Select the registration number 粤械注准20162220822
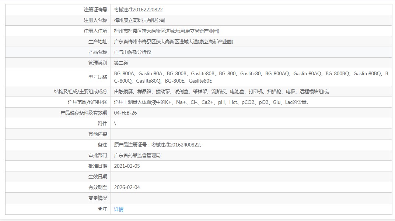The height and width of the screenshot is (221, 395). pyautogui.click(x=138, y=10)
